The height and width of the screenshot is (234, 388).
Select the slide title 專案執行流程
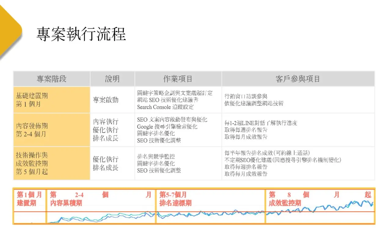[81, 34]
